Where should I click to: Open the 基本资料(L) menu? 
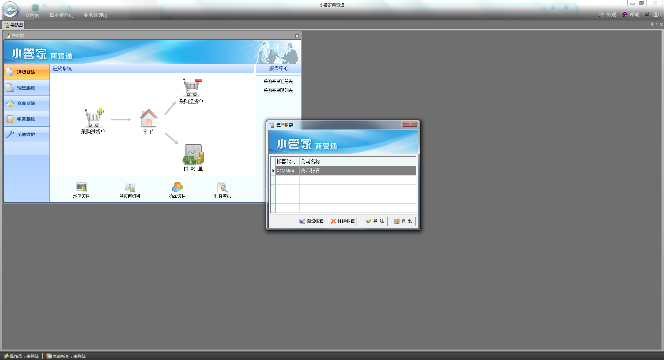(62, 15)
